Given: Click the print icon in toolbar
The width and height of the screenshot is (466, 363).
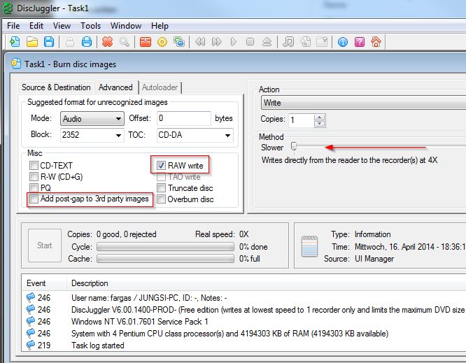Looking at the screenshot, I should 87,42.
